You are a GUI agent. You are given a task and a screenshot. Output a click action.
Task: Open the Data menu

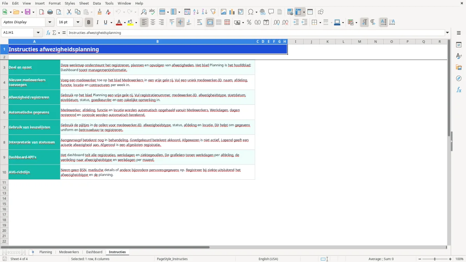pyautogui.click(x=97, y=3)
